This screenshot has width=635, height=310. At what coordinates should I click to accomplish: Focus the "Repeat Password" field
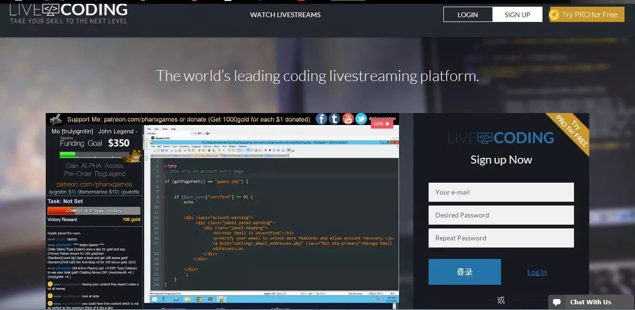tap(501, 238)
